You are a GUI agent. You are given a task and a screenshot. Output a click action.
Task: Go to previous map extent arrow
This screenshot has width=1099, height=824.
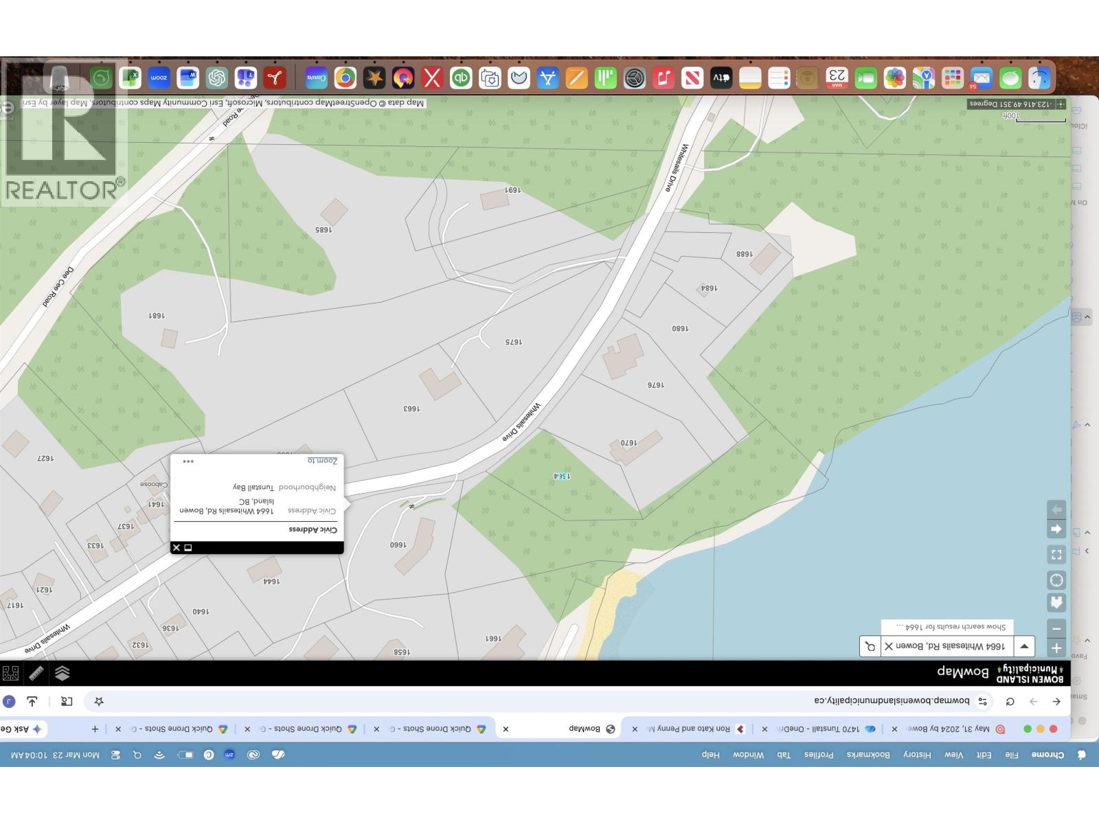[x=1056, y=529]
